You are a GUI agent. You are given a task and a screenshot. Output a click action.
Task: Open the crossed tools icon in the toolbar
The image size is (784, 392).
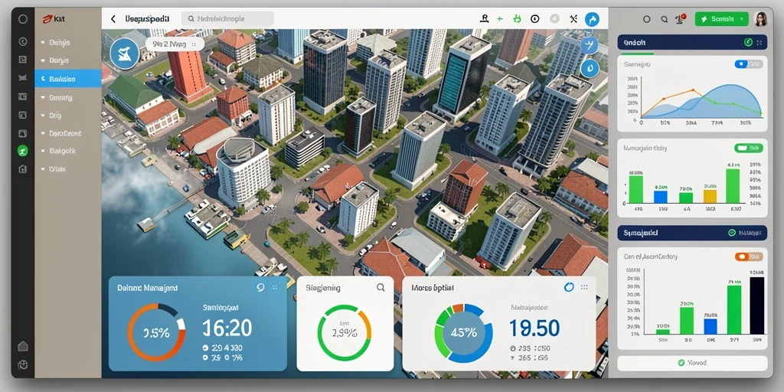click(x=573, y=19)
